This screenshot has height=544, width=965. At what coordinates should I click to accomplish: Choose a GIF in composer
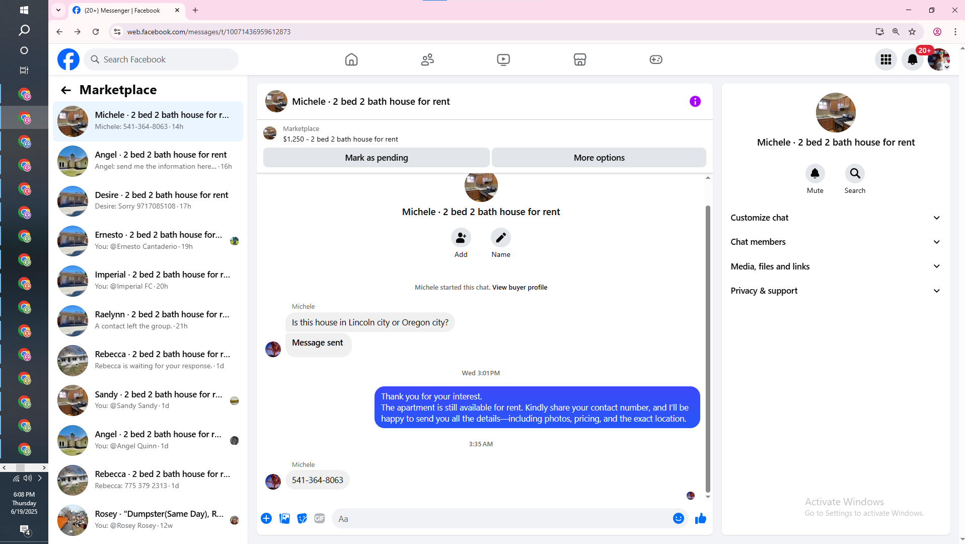pos(320,518)
